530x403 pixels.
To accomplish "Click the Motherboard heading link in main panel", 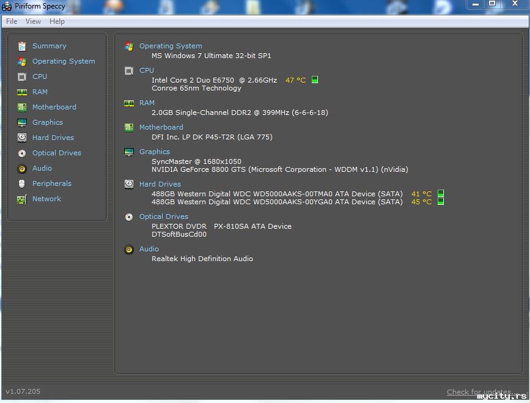I will [161, 127].
